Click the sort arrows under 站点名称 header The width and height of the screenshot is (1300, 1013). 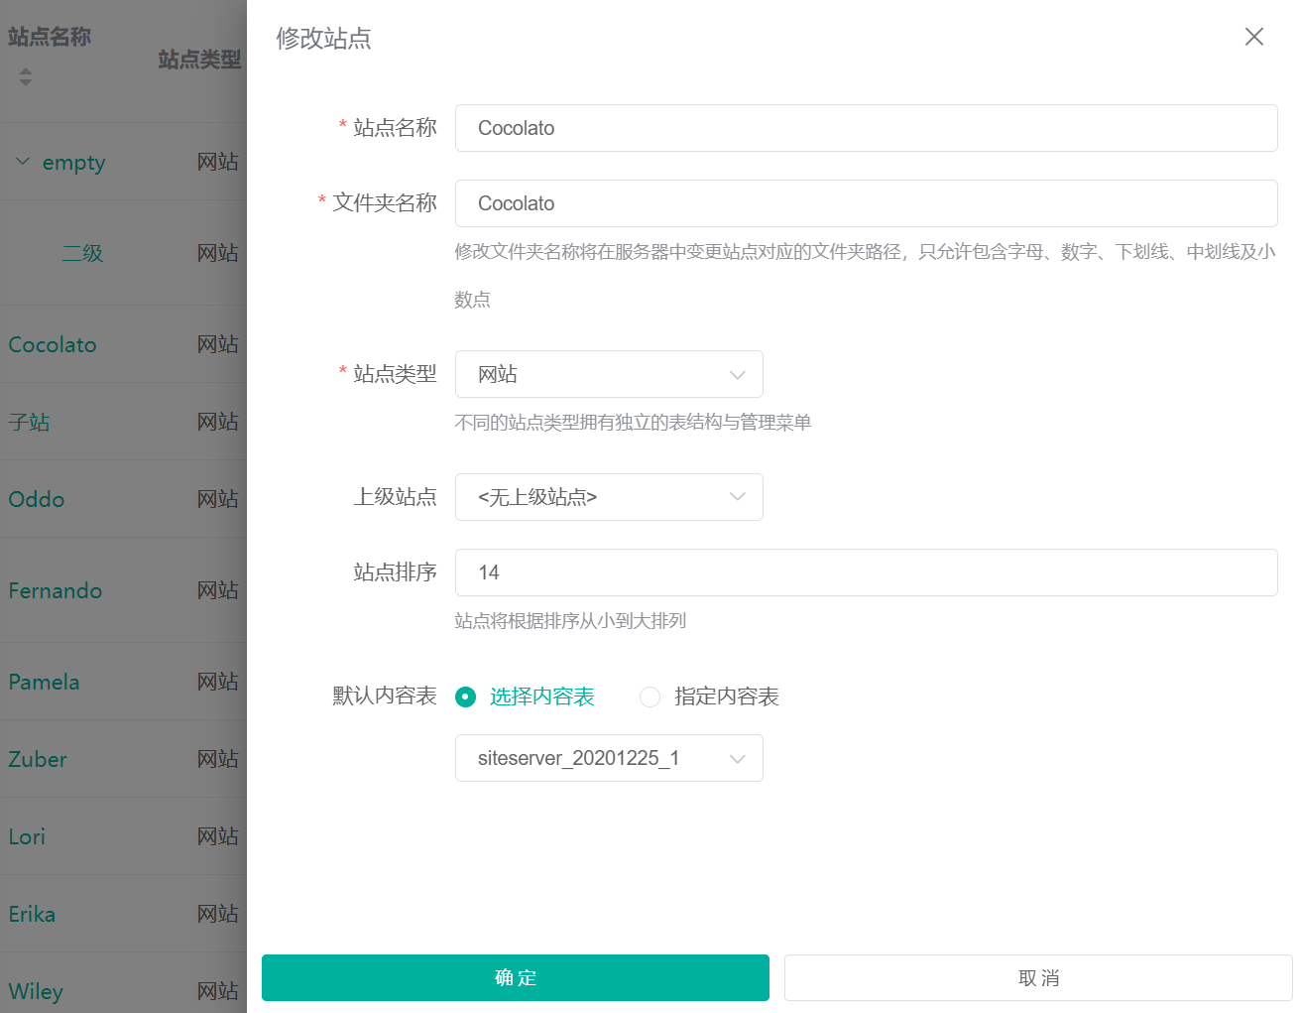(x=25, y=77)
